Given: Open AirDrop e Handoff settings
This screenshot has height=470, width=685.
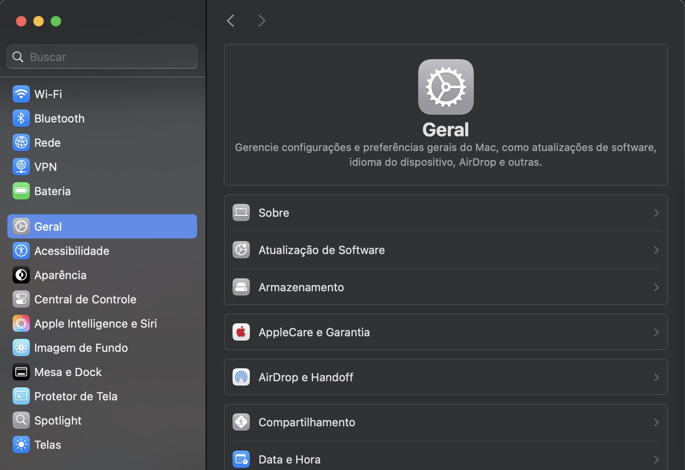Looking at the screenshot, I should click(446, 377).
